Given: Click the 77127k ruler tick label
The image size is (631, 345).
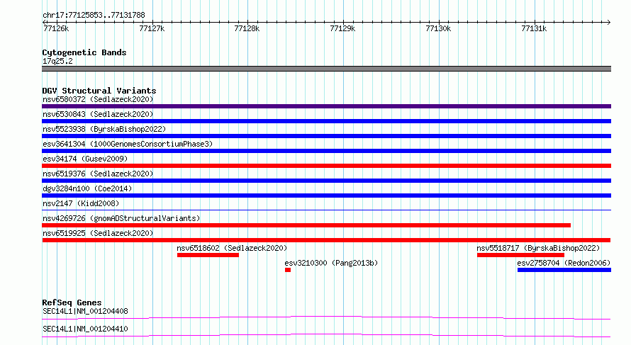Looking at the screenshot, I should tap(152, 29).
